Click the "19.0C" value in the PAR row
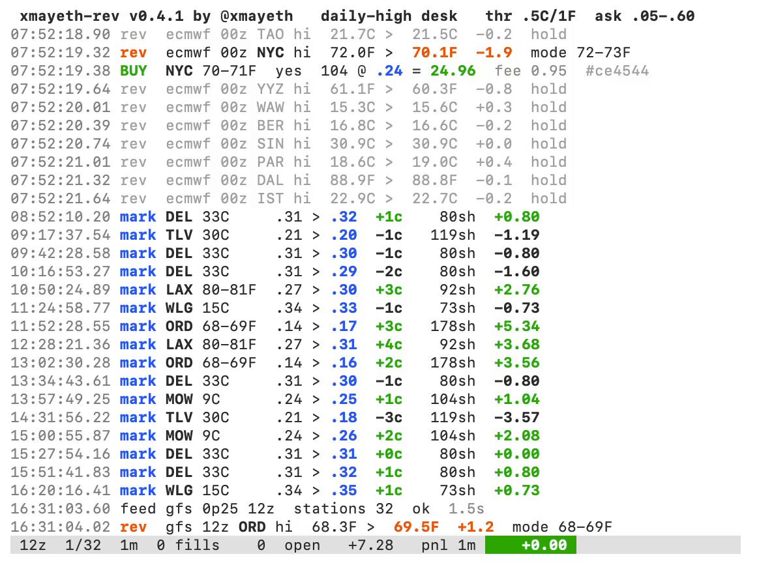Screen dimensions: 759x563 coord(435,162)
